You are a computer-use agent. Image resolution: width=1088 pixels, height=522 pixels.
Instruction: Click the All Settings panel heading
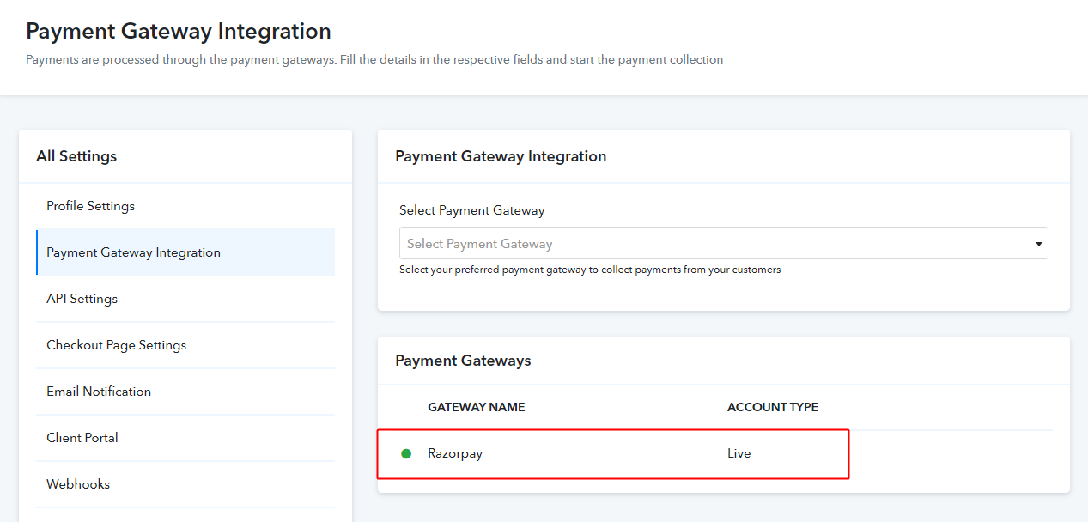tap(76, 156)
